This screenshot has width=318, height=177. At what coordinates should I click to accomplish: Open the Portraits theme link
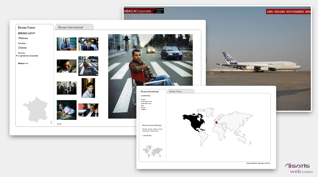coord(22,43)
